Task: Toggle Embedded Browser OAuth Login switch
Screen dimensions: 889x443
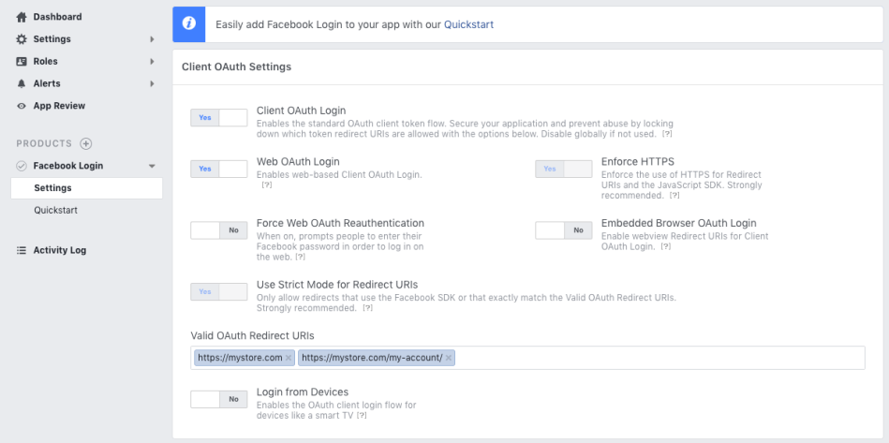Action: 564,230
